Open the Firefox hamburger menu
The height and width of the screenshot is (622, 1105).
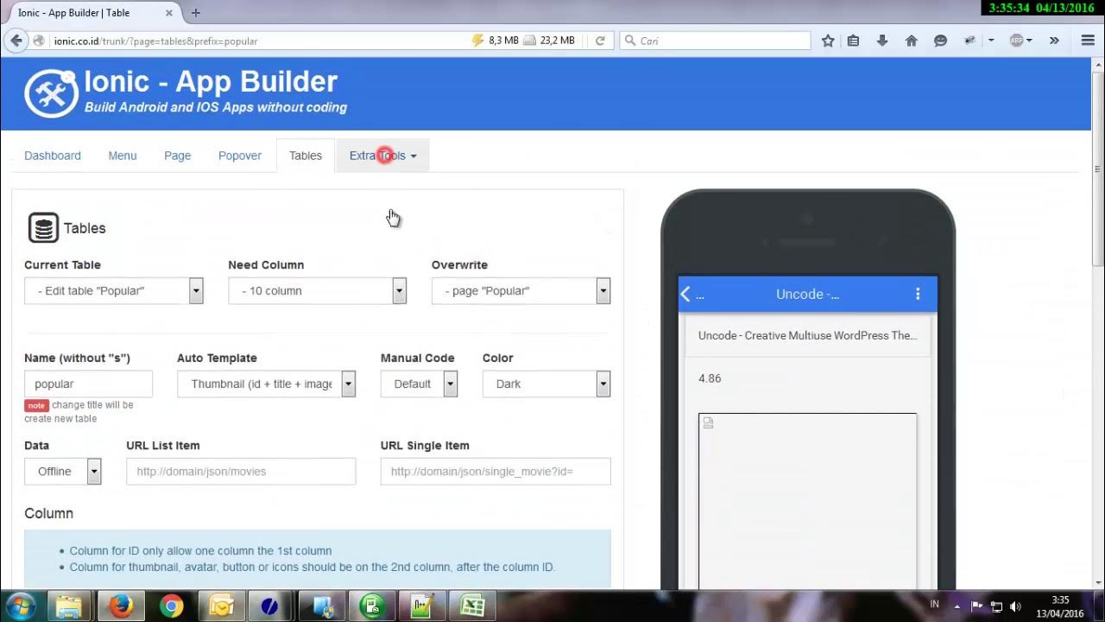point(1088,41)
